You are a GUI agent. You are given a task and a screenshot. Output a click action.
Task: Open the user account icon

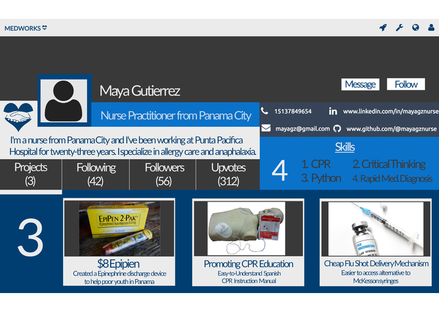(431, 27)
